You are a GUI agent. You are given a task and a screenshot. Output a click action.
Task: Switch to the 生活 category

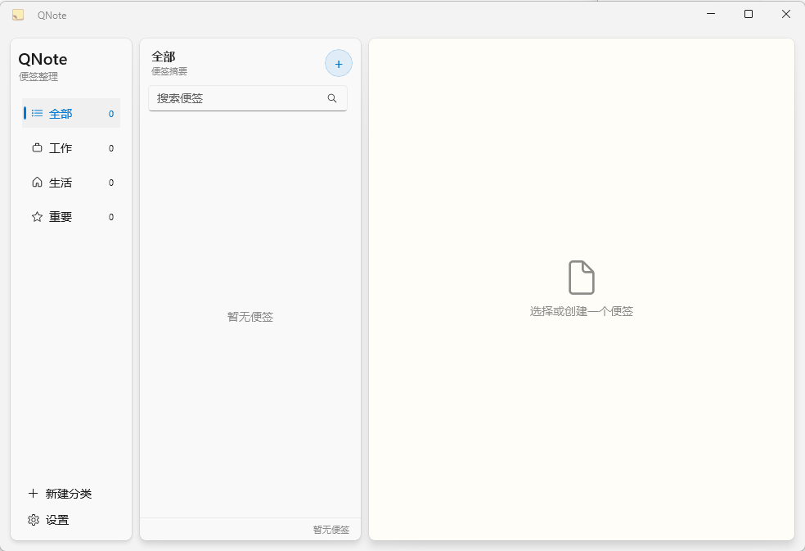(71, 183)
